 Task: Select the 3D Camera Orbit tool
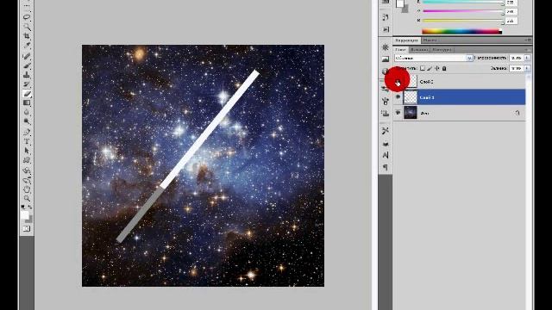(x=27, y=180)
